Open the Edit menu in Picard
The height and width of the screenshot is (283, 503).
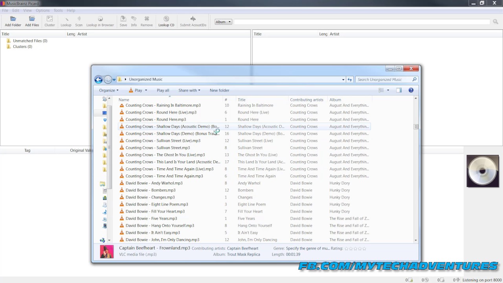15,10
